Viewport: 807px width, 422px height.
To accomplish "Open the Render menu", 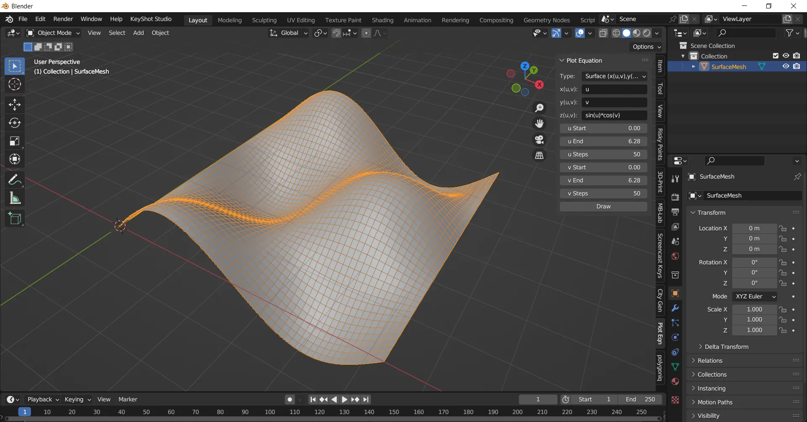I will point(63,19).
